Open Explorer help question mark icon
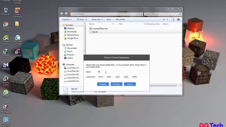 178,19
